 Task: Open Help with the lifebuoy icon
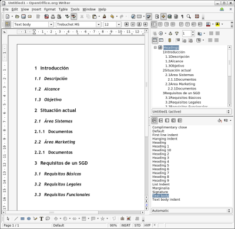197,16
